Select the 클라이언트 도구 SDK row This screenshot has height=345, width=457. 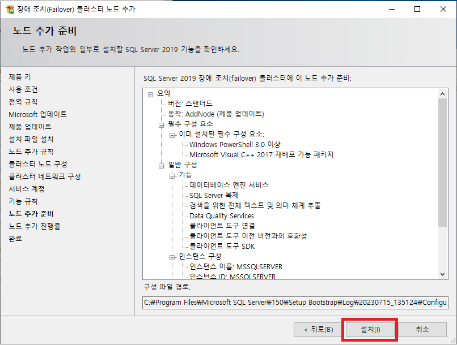222,247
